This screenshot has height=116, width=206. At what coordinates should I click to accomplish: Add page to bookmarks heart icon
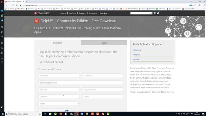pos(195,5)
